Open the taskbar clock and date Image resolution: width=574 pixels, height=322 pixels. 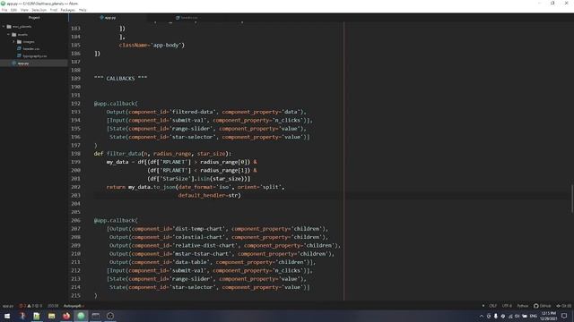(x=548, y=316)
